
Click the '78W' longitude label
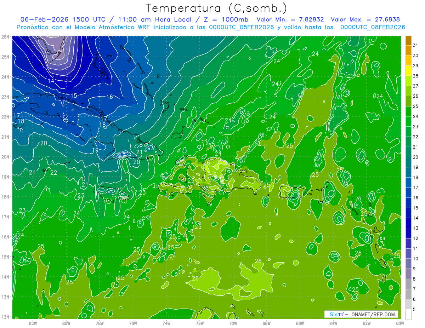point(100,323)
